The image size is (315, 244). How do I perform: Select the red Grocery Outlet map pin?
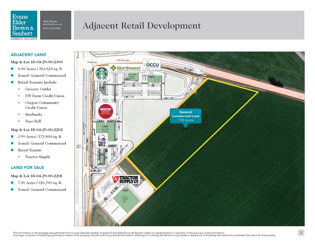(x=104, y=112)
